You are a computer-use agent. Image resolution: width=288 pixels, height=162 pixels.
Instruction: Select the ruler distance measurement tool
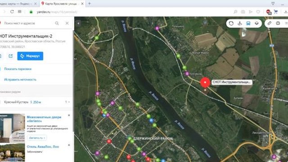point(269,23)
